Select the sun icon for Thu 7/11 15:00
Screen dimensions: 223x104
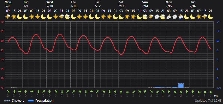(85, 17)
